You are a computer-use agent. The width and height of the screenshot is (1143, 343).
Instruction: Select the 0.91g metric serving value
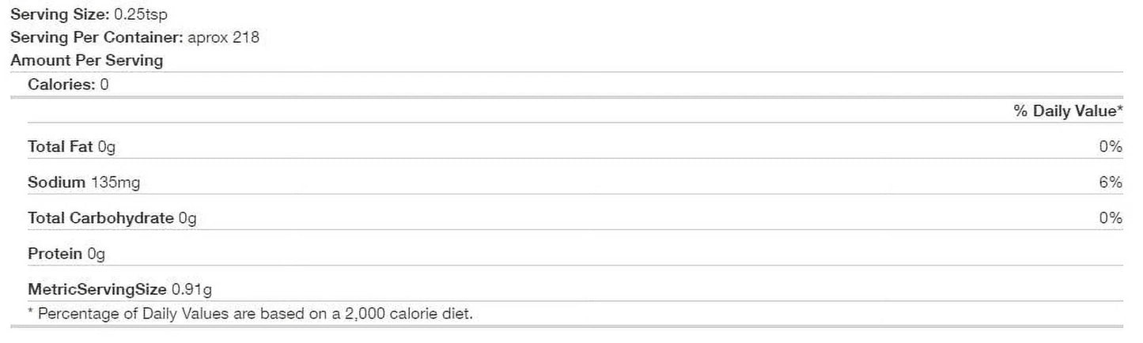pyautogui.click(x=192, y=289)
